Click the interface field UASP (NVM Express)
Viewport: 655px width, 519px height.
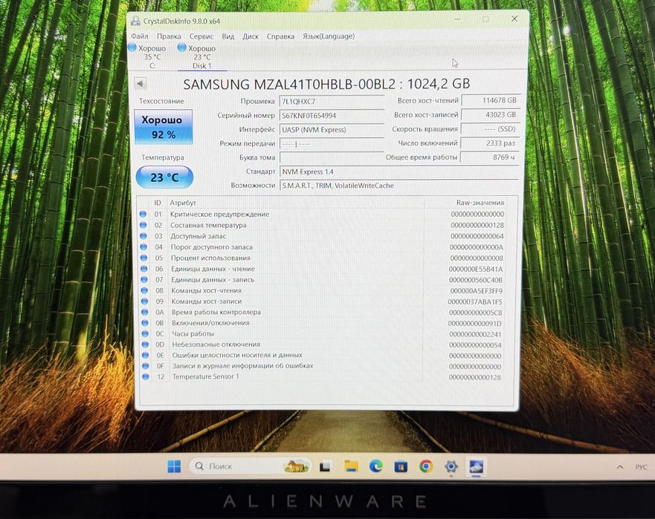pyautogui.click(x=332, y=130)
